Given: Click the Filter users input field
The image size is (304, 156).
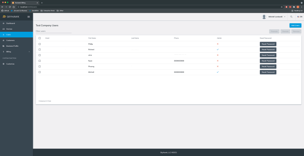Looking at the screenshot, I should pyautogui.click(x=54, y=31).
